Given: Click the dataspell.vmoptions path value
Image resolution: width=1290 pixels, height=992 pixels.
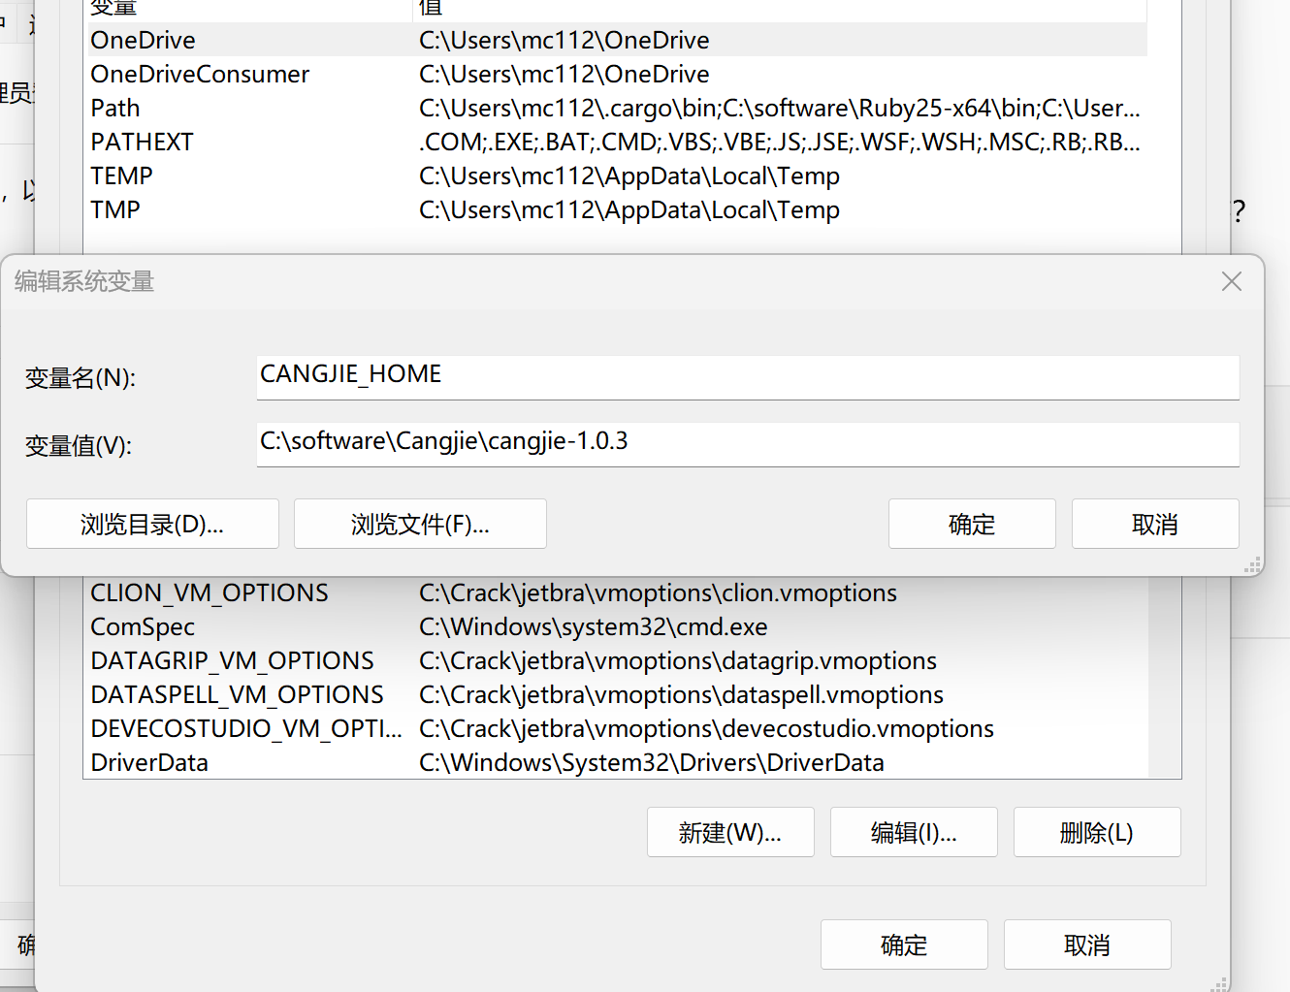Looking at the screenshot, I should 681,695.
